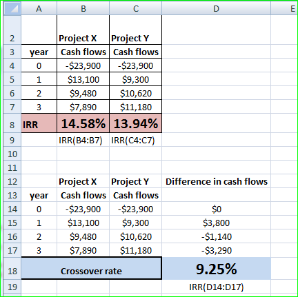Image resolution: width=298 pixels, height=297 pixels.
Task: Click the Select All corner triangle
Action: tap(12, 8)
